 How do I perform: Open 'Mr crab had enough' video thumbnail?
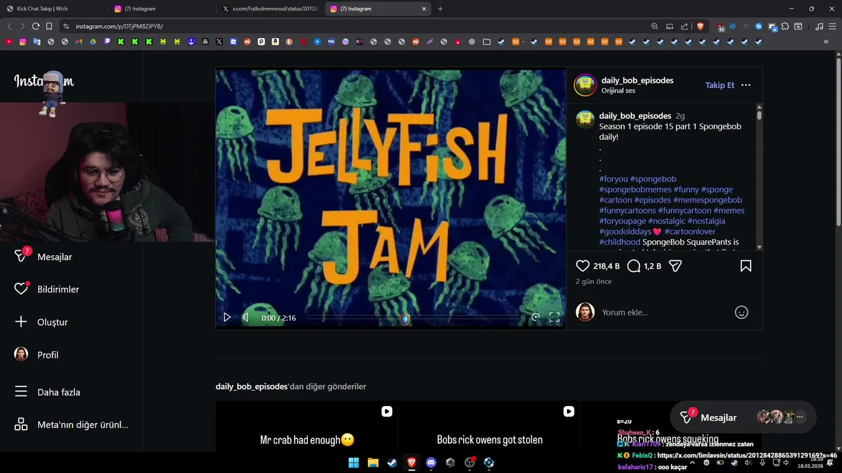[x=307, y=427]
